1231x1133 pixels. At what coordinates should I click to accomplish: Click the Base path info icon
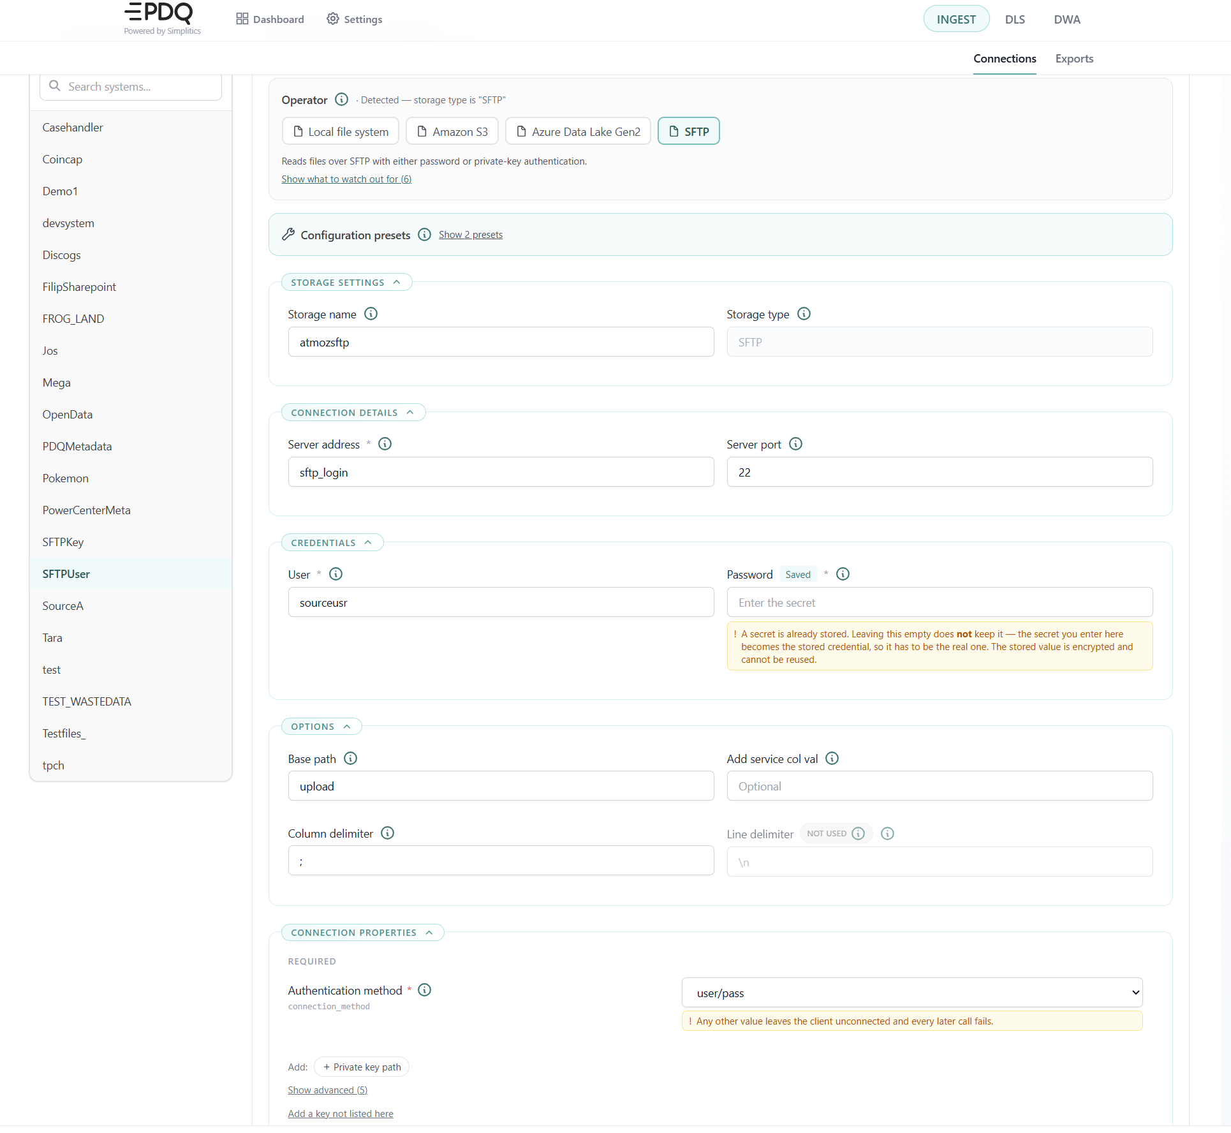(351, 759)
